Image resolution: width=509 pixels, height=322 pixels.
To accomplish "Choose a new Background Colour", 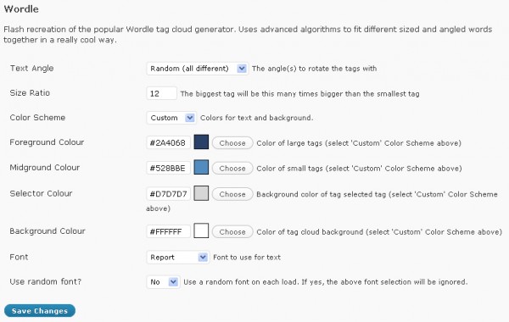I will 232,232.
